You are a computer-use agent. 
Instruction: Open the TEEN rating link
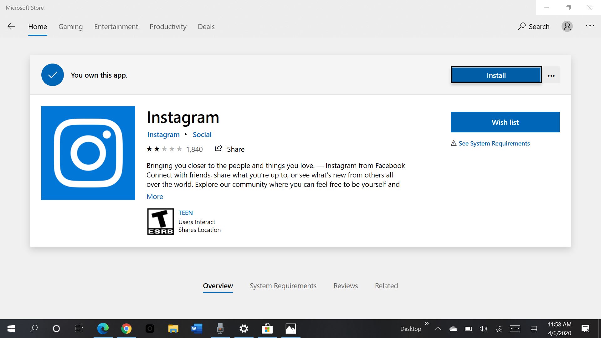tap(186, 213)
